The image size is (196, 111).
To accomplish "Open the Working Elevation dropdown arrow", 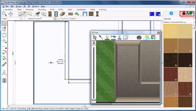I will coord(55,19).
